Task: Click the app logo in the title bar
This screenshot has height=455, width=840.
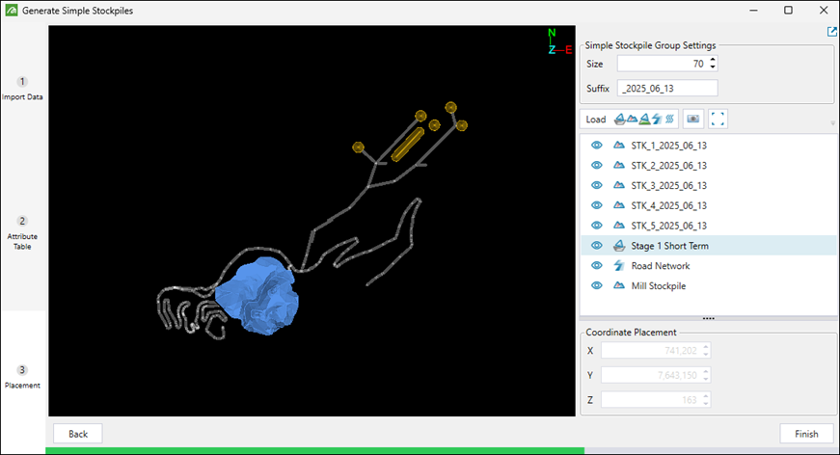Action: coord(12,11)
